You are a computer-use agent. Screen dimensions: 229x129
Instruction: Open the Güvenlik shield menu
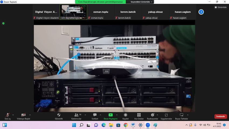(x=59, y=116)
